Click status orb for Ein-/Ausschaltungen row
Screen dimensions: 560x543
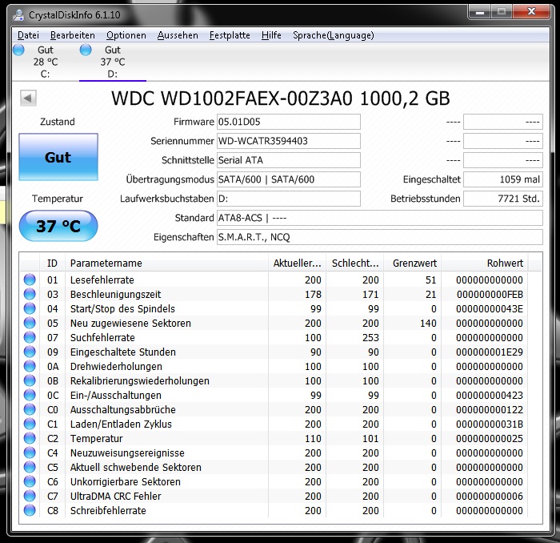click(x=30, y=395)
